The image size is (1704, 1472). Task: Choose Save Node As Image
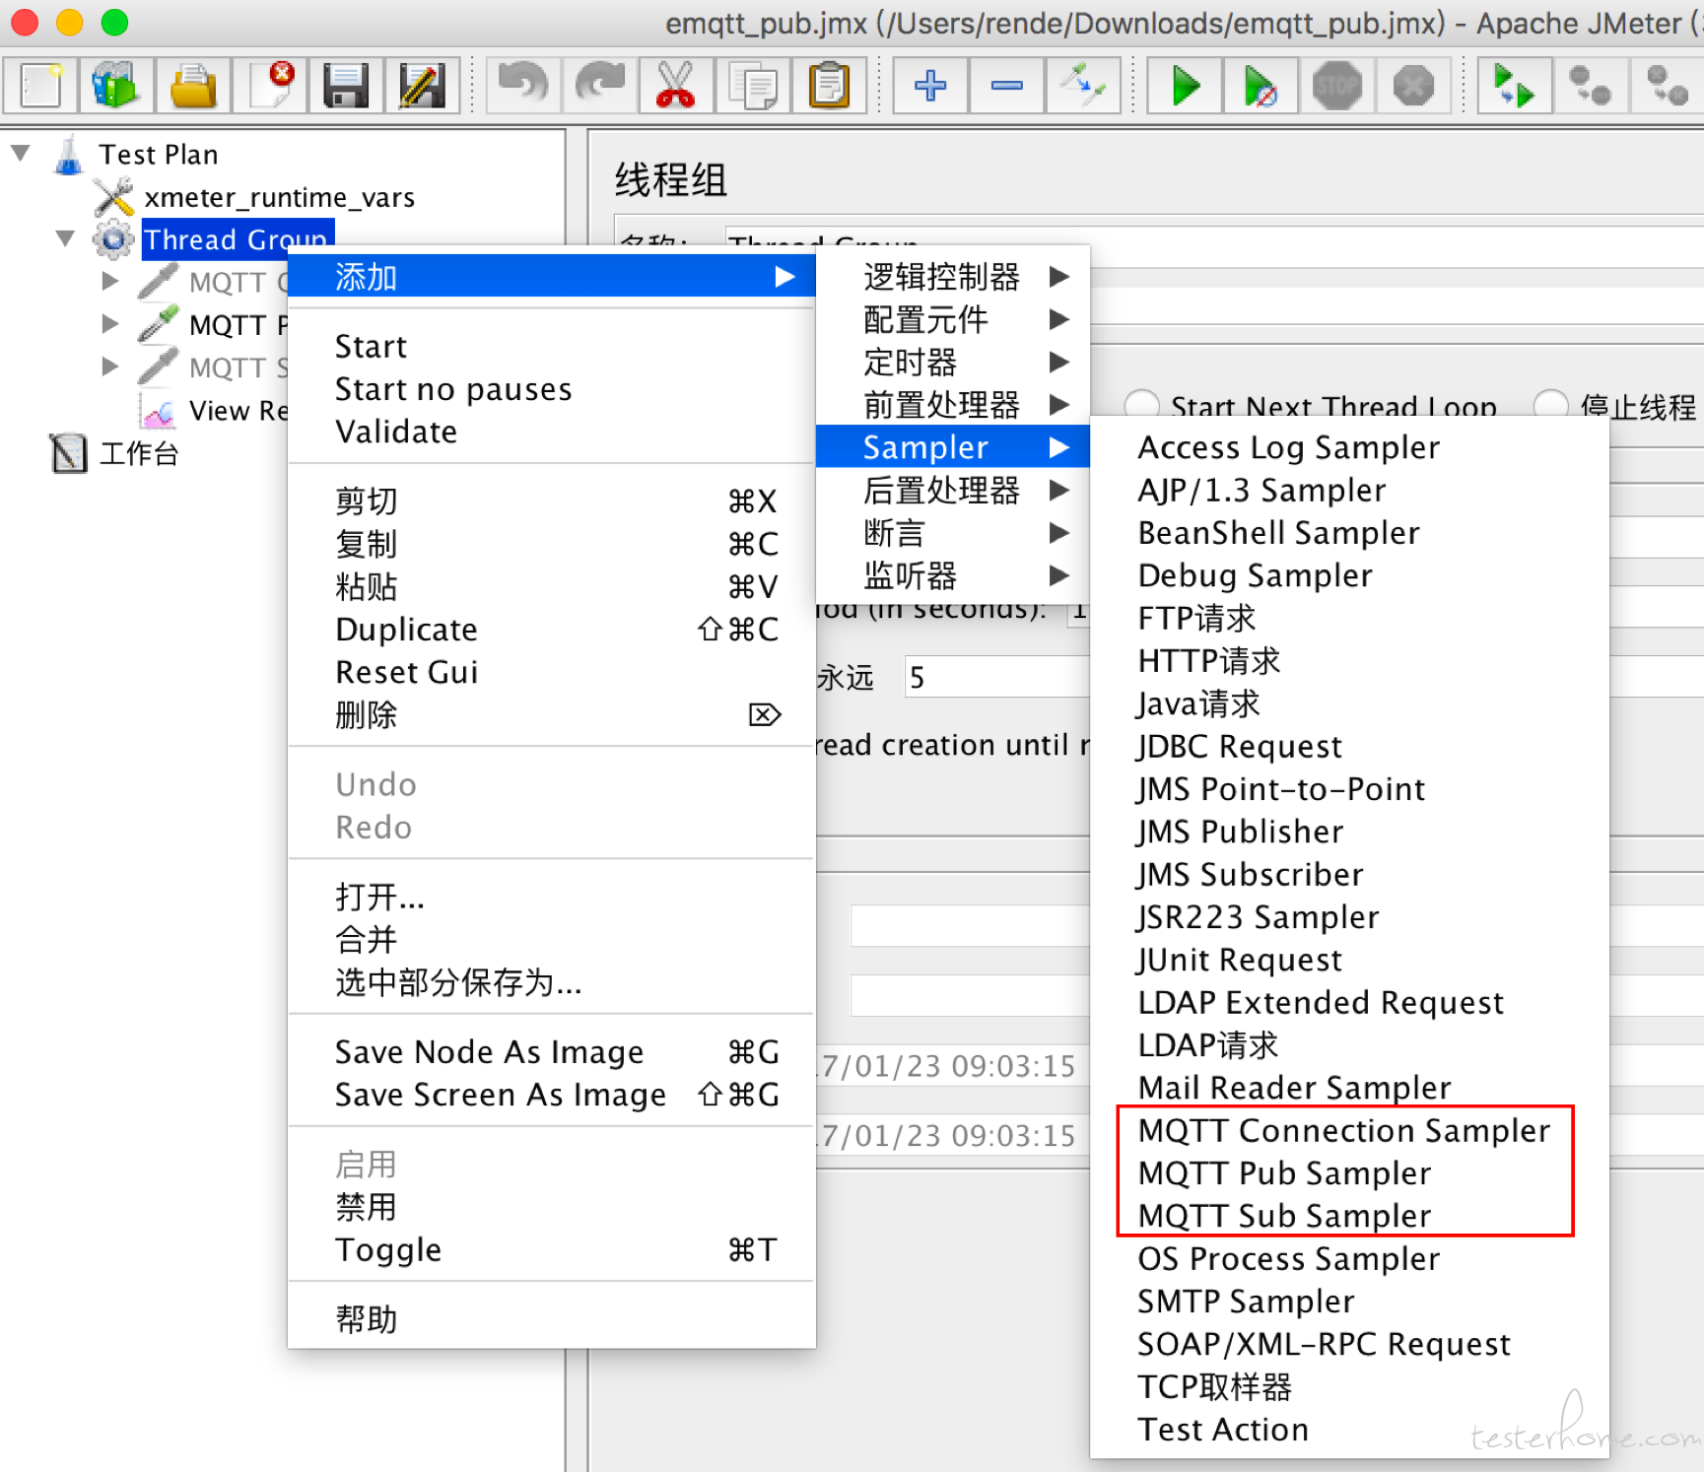tap(552, 1052)
